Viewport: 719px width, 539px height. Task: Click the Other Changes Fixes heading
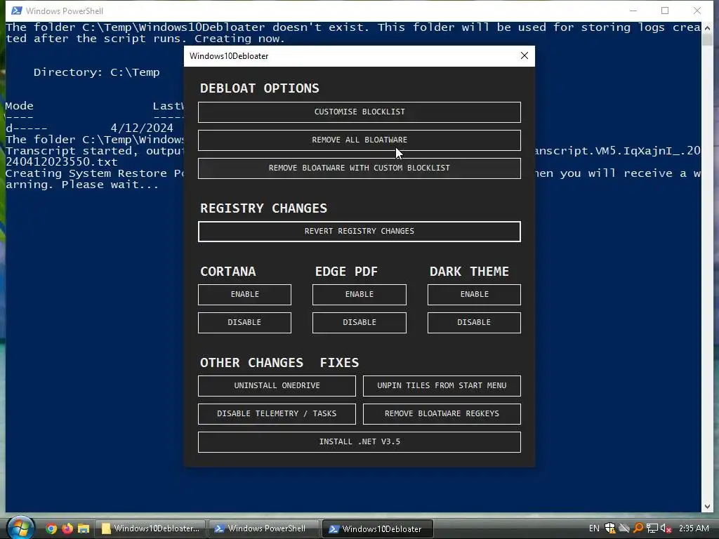(279, 363)
